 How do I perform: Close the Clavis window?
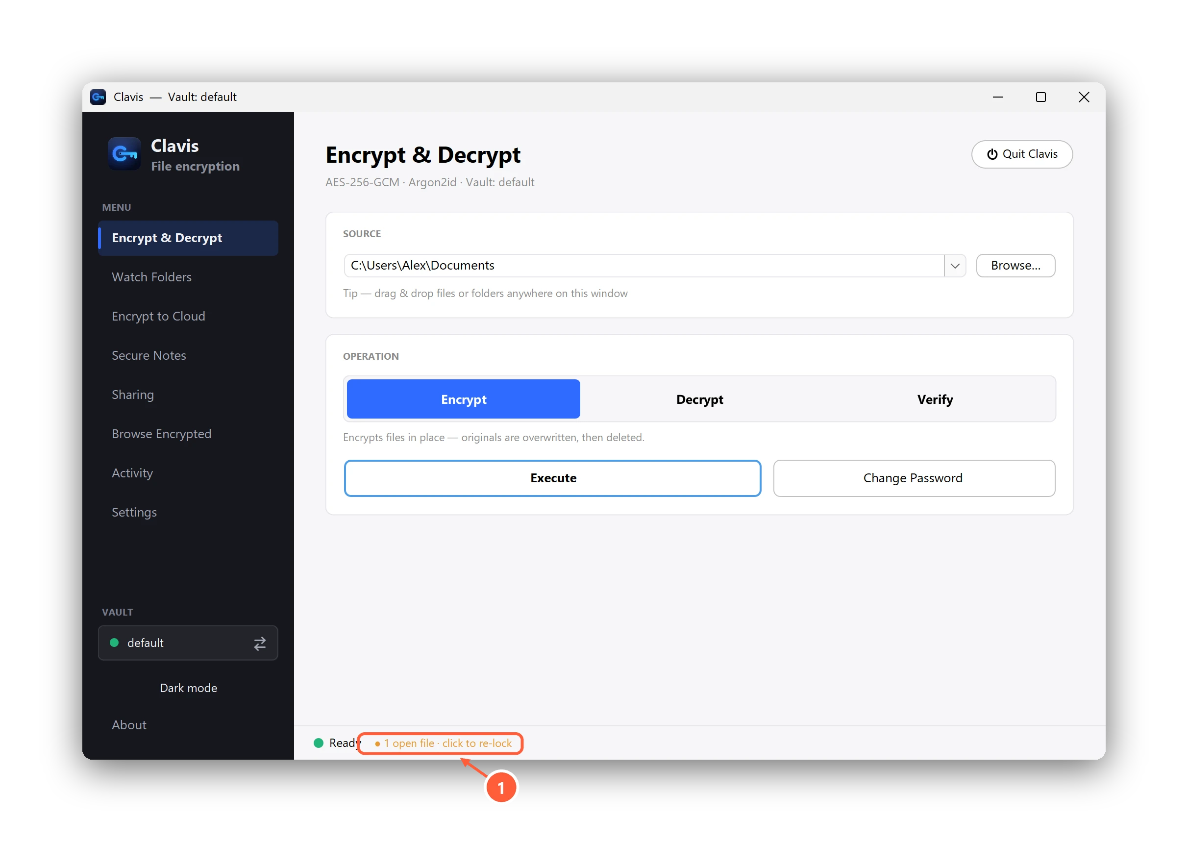tap(1083, 97)
